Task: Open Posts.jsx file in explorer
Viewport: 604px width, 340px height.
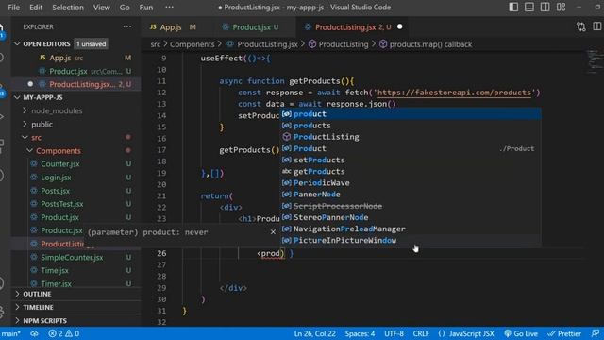Action: pos(55,191)
